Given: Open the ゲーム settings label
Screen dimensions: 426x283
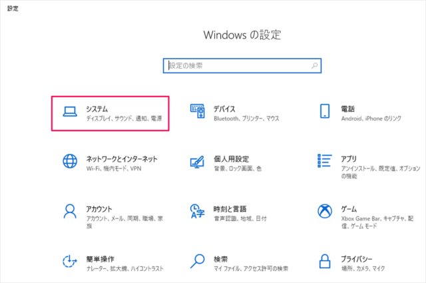Looking at the screenshot, I should pos(349,209).
